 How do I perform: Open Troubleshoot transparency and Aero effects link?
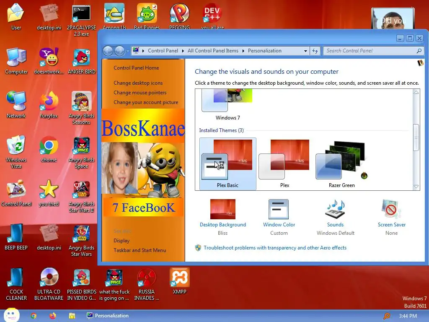pyautogui.click(x=275, y=248)
